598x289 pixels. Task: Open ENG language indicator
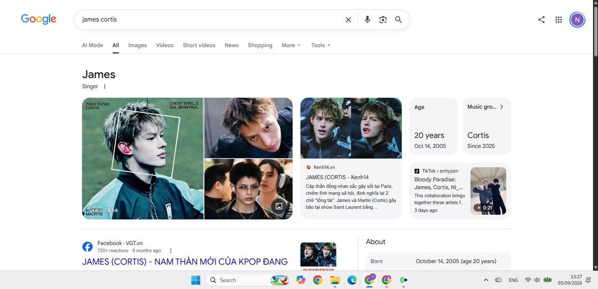513,280
